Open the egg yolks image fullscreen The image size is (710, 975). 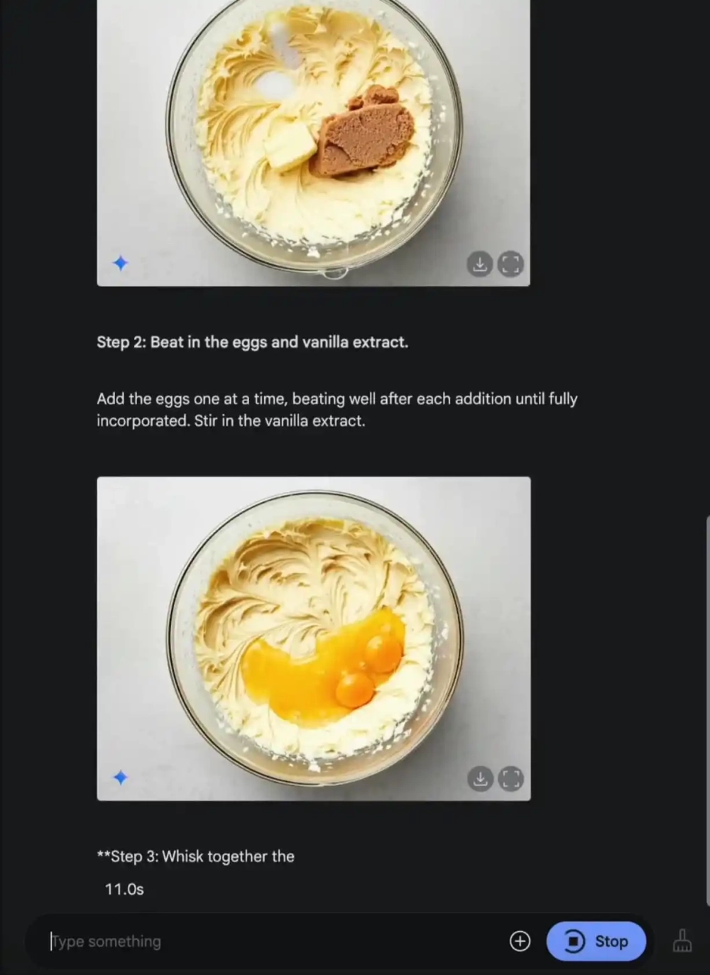pyautogui.click(x=510, y=778)
